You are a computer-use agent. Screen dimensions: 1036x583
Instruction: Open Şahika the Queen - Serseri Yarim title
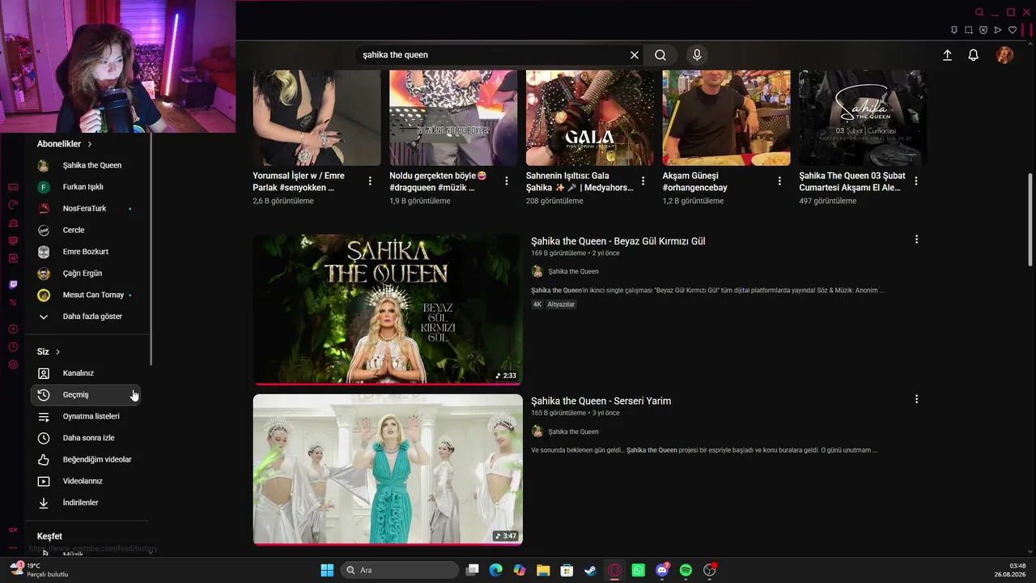pyautogui.click(x=601, y=401)
